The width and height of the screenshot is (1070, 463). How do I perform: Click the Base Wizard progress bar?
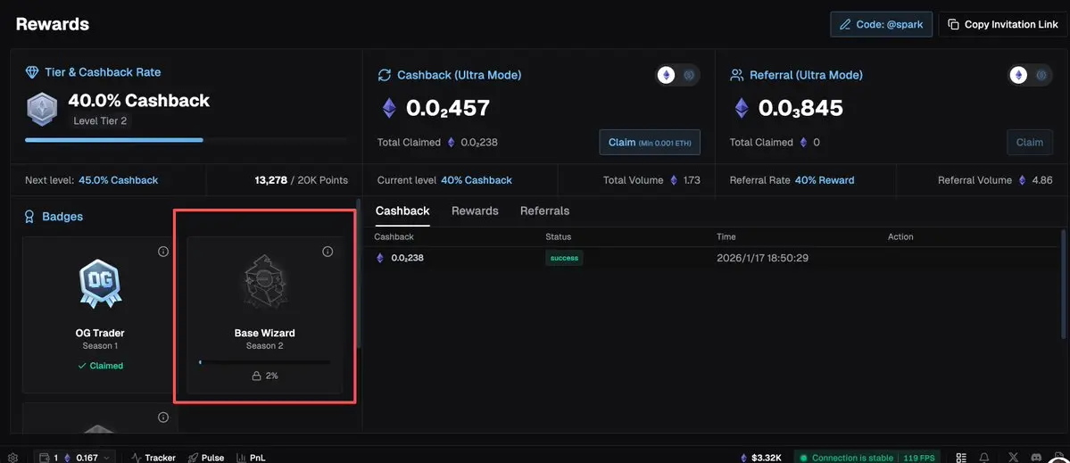click(265, 363)
